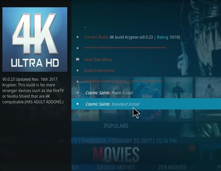The width and height of the screenshot is (221, 171).
Task: Click the 4K Ultra HD build thumbnail
Action: 35,39
